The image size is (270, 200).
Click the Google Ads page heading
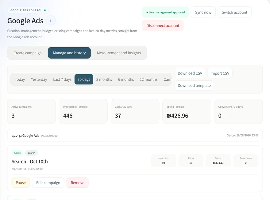(x=25, y=21)
